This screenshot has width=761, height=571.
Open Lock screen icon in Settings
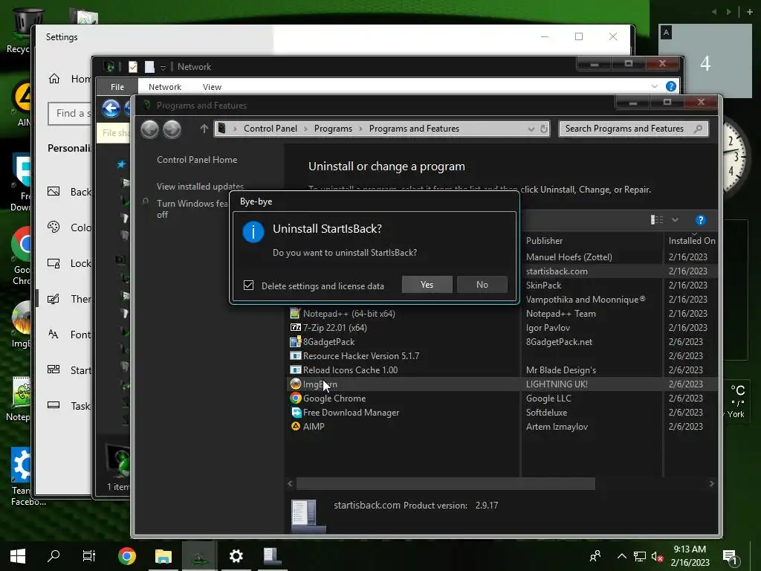[x=54, y=262]
